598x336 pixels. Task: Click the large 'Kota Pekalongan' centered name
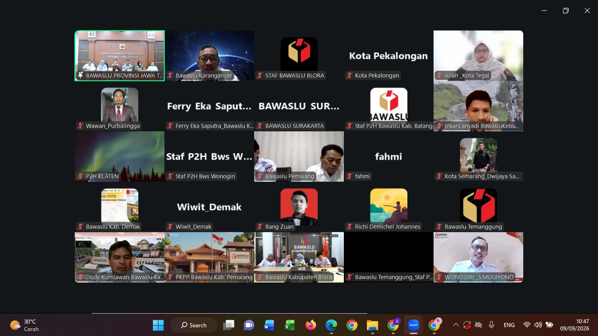[x=388, y=56]
